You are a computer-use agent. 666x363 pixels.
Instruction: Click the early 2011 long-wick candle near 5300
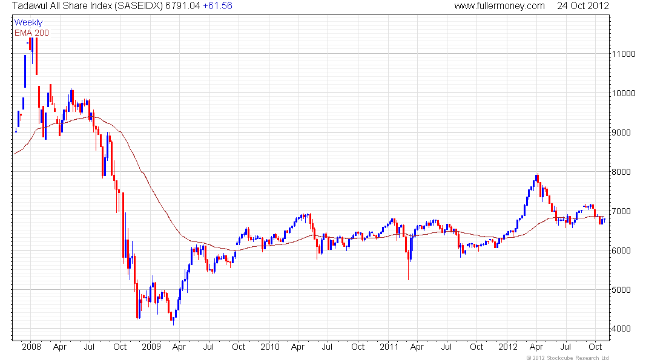point(408,266)
